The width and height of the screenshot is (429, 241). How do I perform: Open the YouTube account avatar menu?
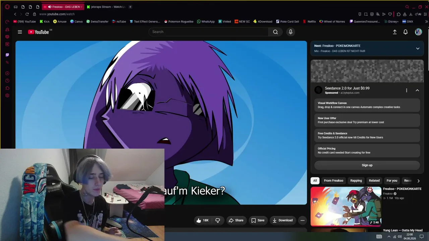418,32
